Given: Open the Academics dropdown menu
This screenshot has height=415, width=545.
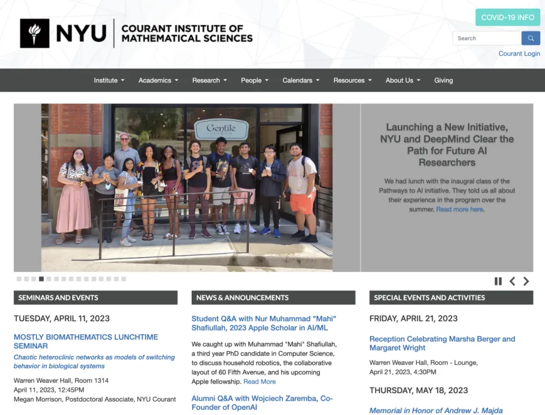Looking at the screenshot, I should tap(158, 81).
